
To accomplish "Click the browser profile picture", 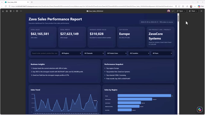I will 191,6.
